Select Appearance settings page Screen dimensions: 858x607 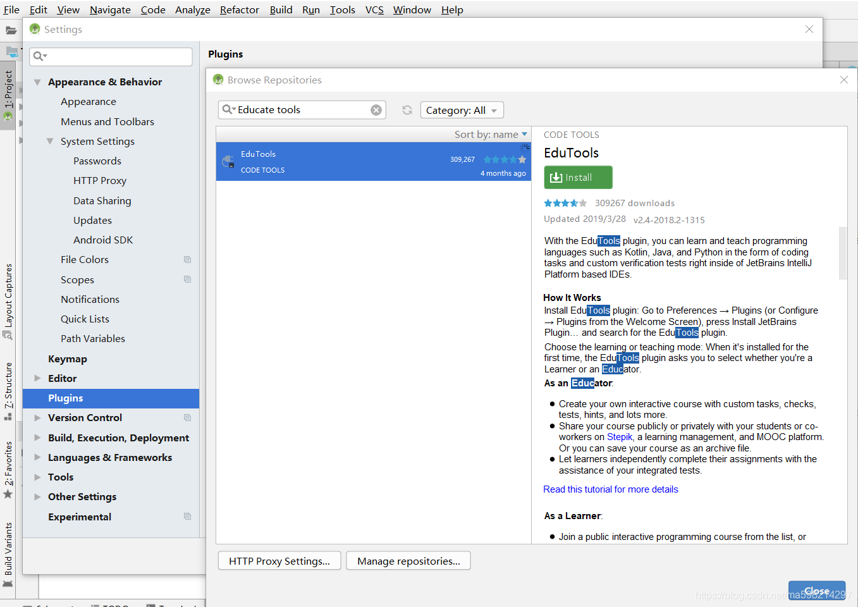[x=89, y=102]
